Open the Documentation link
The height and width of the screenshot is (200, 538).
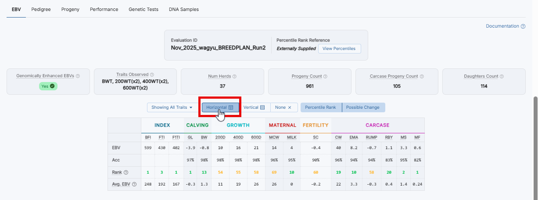(502, 26)
